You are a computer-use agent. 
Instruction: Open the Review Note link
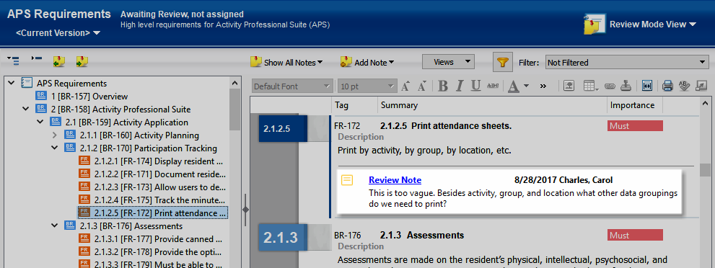(395, 180)
